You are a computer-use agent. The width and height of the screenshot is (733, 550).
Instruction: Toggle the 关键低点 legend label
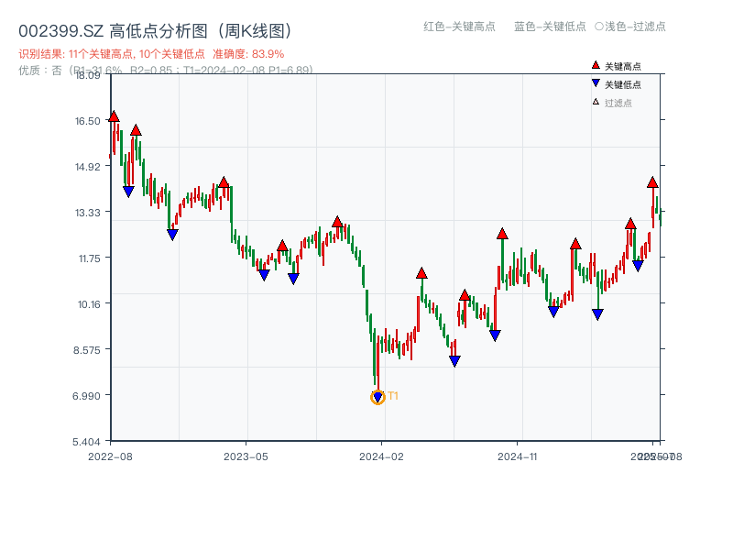(623, 84)
